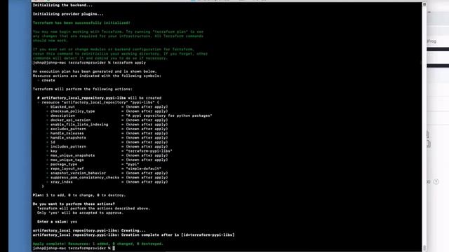Click the 'snapshot_version_behavior' attribute row
The height and width of the screenshot is (252, 449).
[x=107, y=173]
